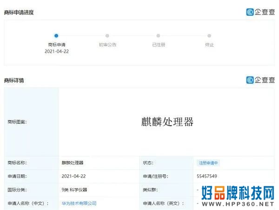Click the 国际分类 row label
279x210 pixels.
(x=17, y=190)
